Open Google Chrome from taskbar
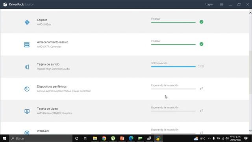Viewport: 252px width, 142px height. coord(104,138)
